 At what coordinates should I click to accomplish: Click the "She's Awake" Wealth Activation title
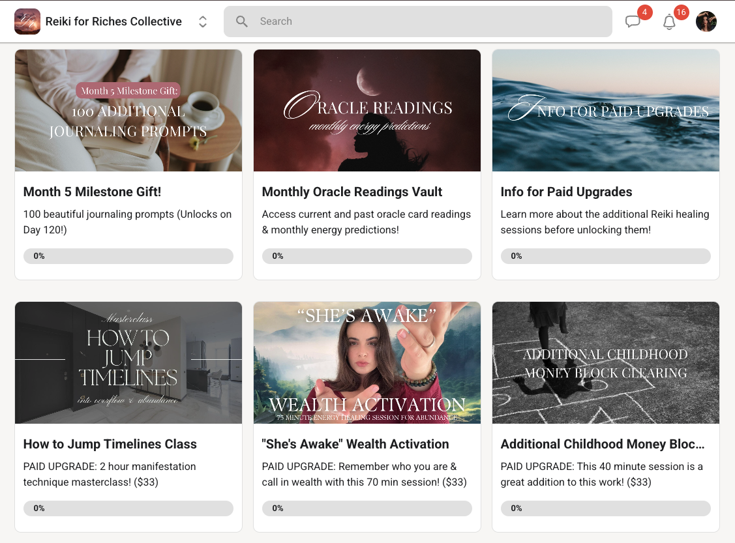(355, 444)
